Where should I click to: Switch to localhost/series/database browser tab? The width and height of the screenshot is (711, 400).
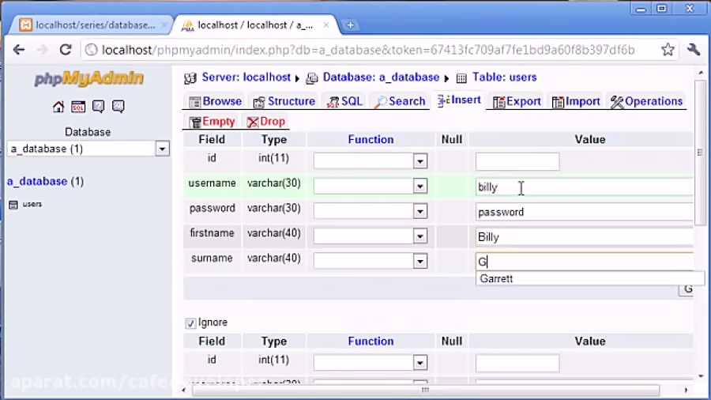pos(91,25)
